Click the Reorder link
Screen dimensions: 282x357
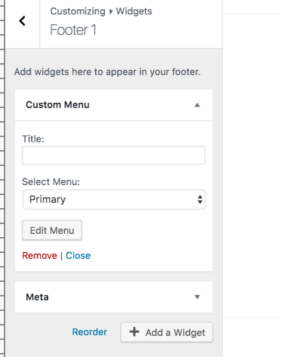90,332
